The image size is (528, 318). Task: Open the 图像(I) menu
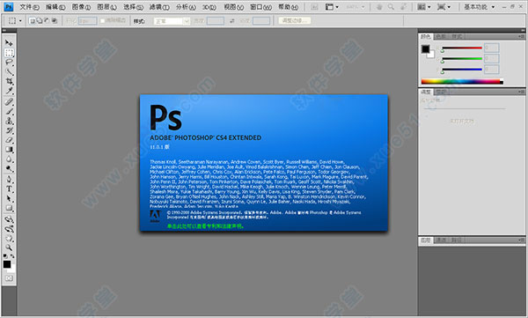(81, 7)
